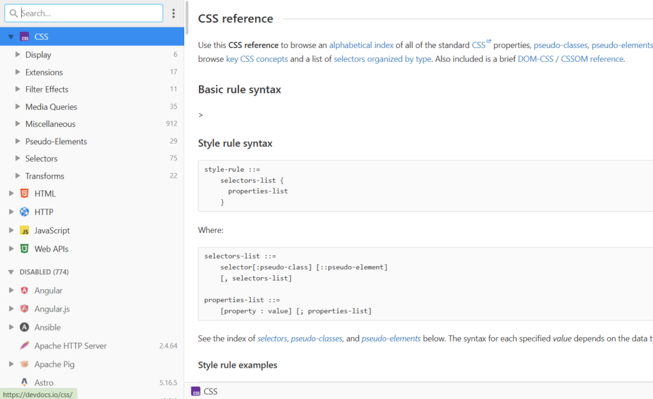Select the Miscellaneous tree item
Viewport: 653px width, 399px height.
click(x=50, y=124)
